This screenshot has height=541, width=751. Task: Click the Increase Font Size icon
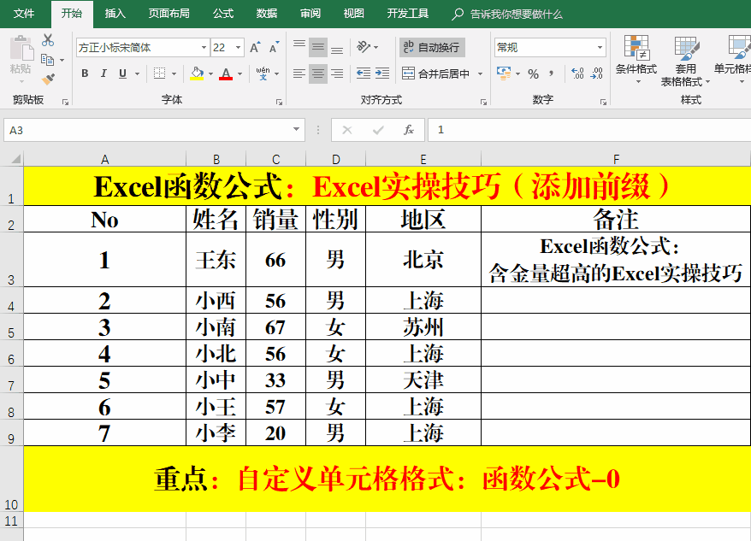255,48
